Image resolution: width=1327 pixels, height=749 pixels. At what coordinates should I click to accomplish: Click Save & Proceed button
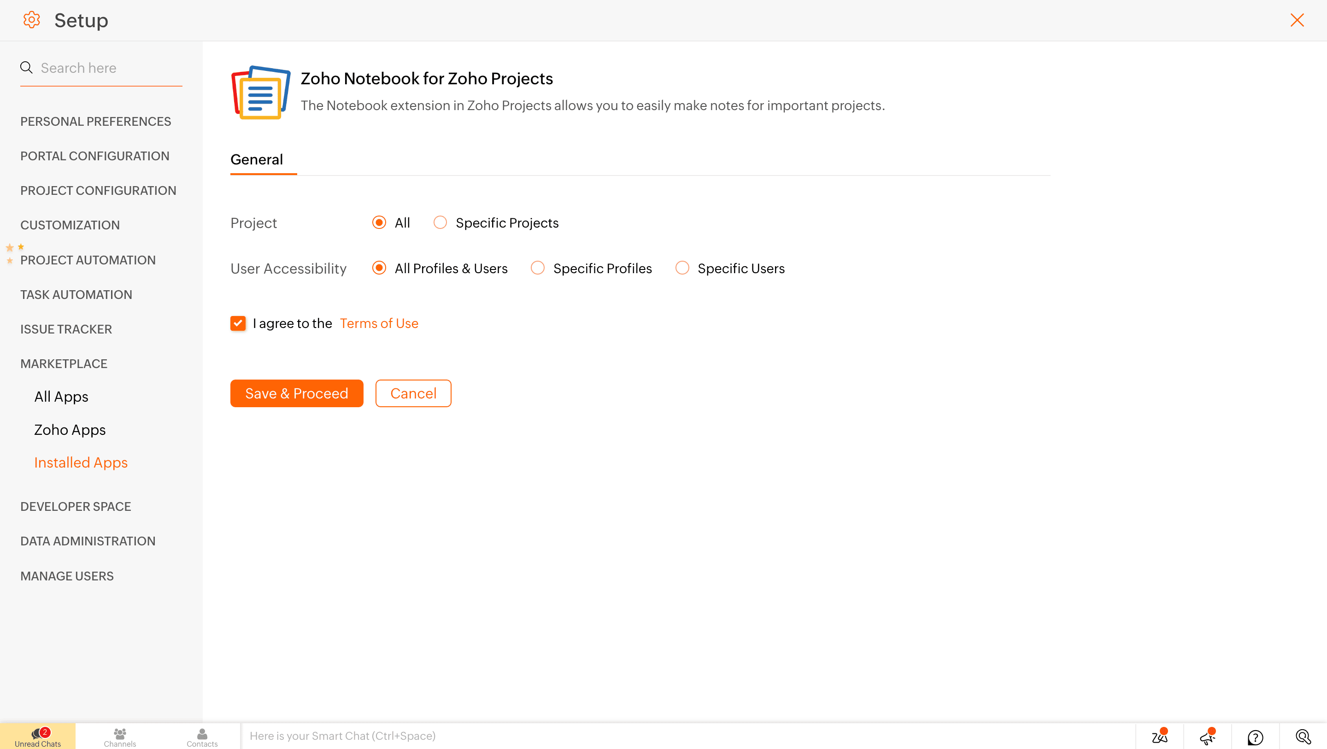pyautogui.click(x=297, y=393)
